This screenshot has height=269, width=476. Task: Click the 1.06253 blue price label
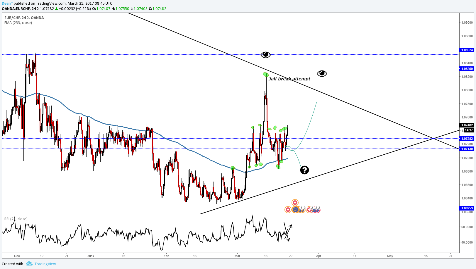(x=467, y=208)
